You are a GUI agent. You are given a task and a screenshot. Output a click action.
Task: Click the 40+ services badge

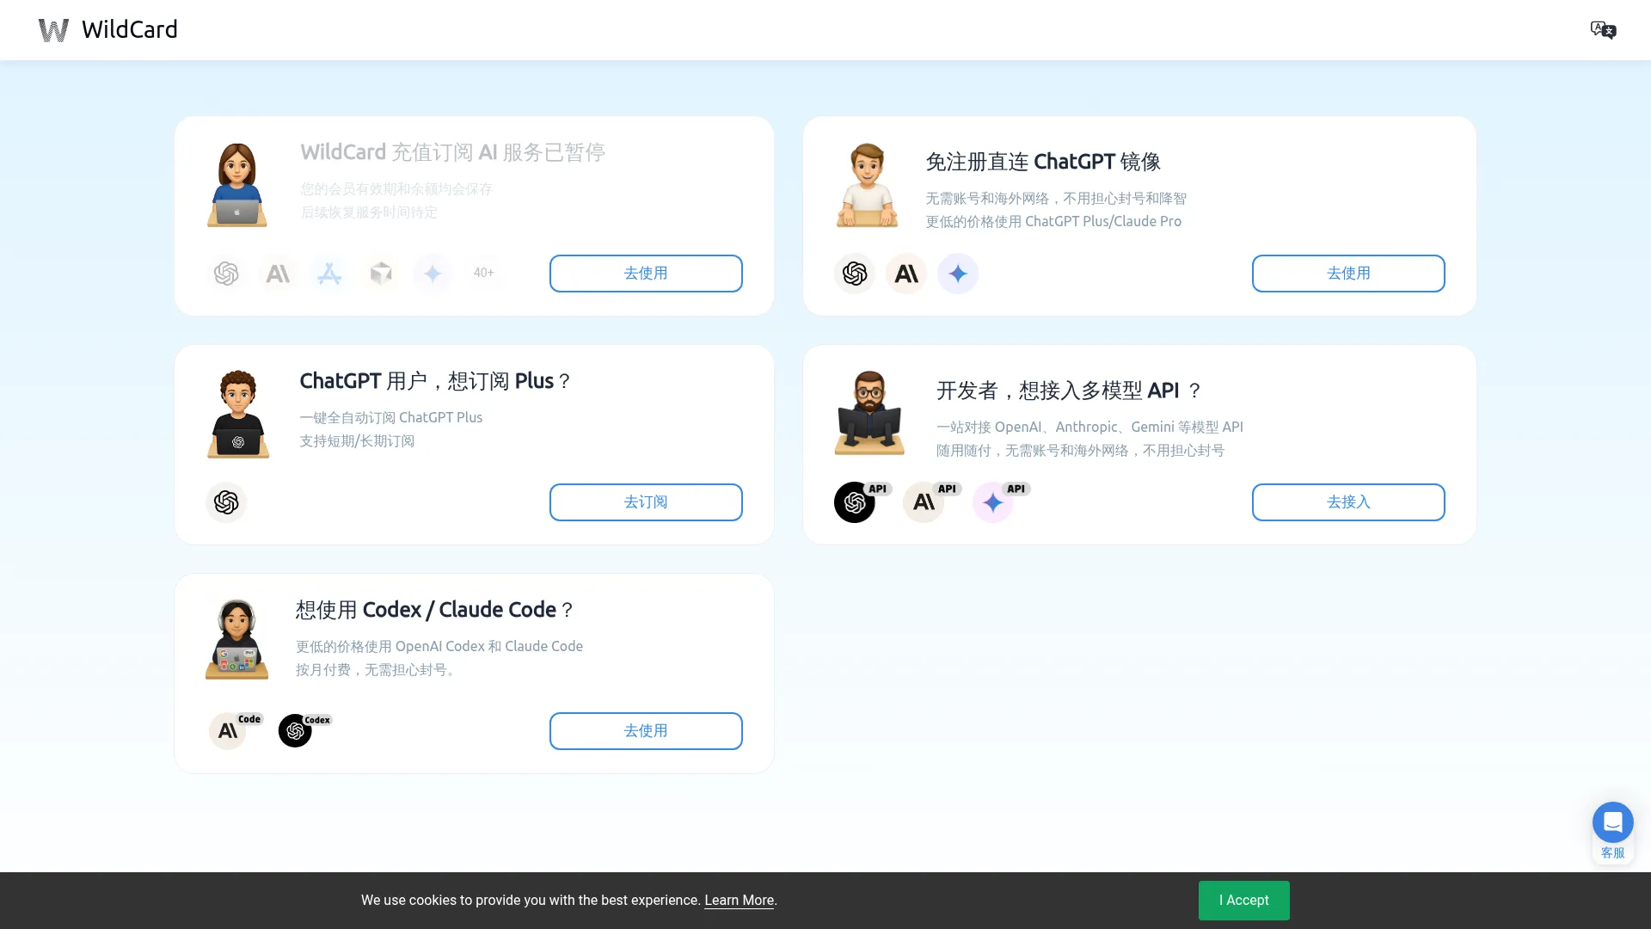(484, 273)
